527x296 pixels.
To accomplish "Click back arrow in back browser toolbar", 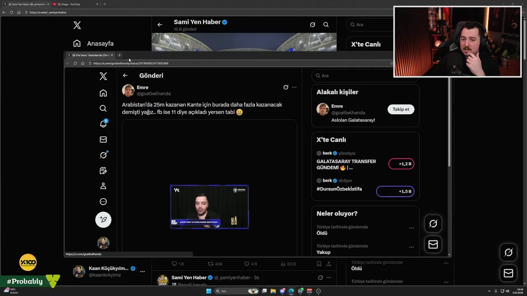I will [x=4, y=12].
